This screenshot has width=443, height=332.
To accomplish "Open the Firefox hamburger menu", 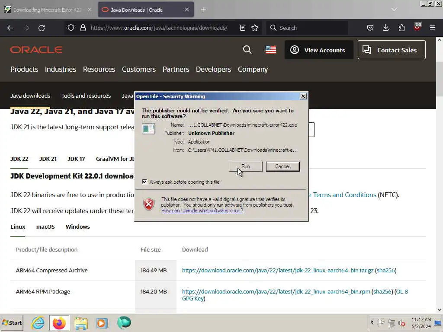I will tap(433, 28).
